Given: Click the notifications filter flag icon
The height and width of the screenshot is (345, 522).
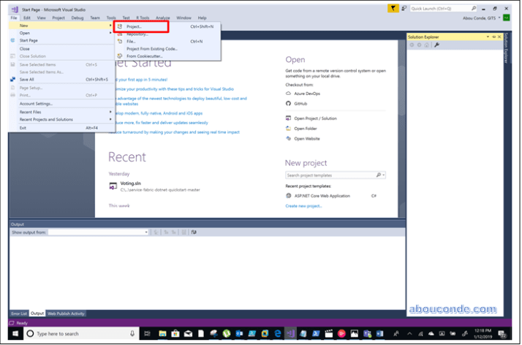Looking at the screenshot, I should pyautogui.click(x=394, y=8).
